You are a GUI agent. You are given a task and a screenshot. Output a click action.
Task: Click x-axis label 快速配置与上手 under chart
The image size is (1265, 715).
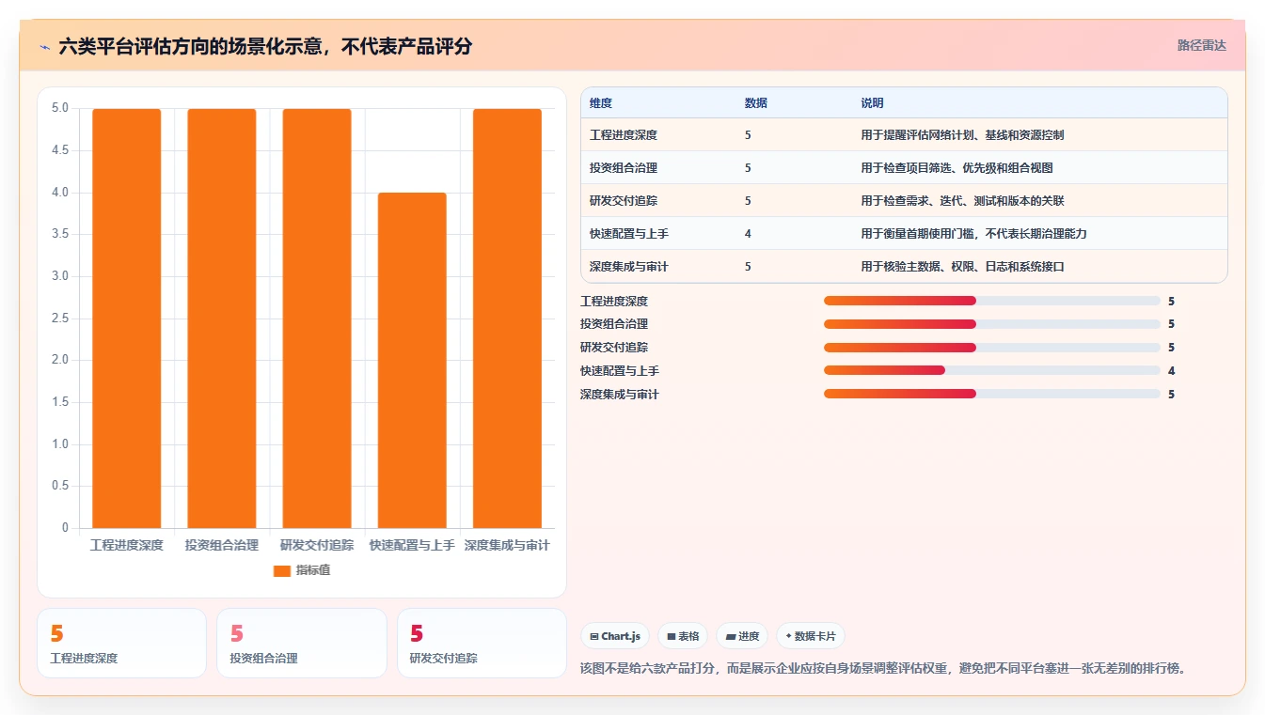(x=412, y=545)
